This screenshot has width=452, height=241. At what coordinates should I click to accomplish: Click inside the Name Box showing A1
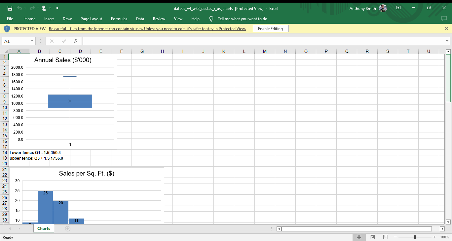[x=16, y=41]
